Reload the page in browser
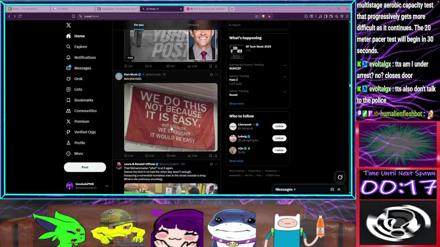 pyautogui.click(x=20, y=16)
